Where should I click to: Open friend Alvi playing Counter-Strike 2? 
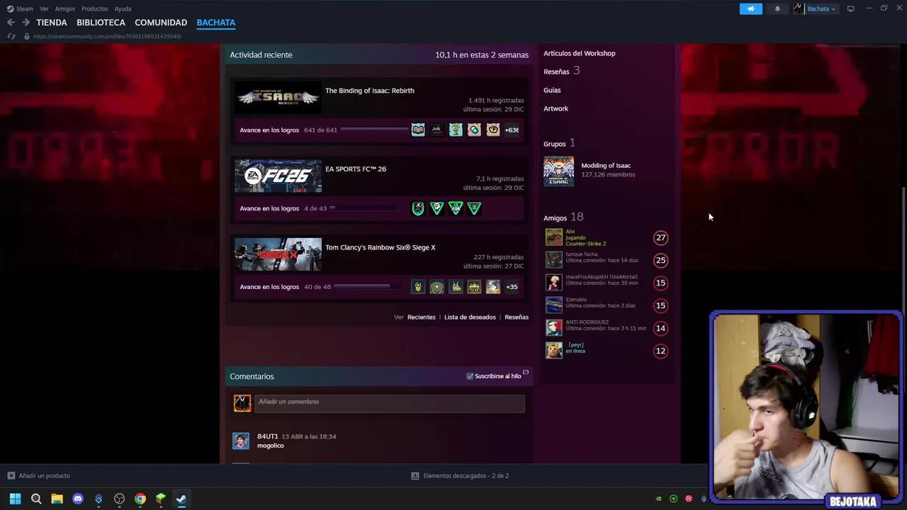(x=607, y=237)
